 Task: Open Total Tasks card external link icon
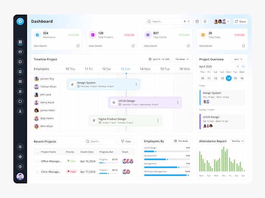click(243, 46)
